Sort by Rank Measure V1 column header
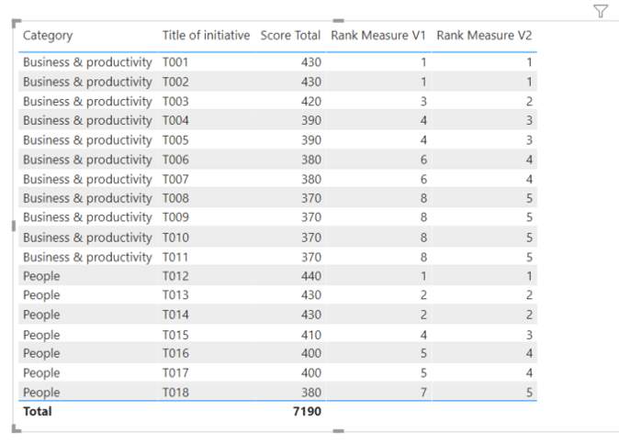619x443 pixels. (x=377, y=36)
